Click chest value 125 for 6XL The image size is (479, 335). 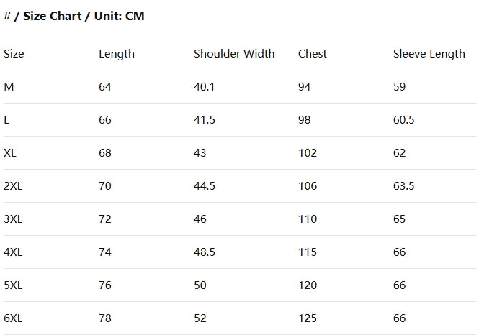[x=308, y=318]
